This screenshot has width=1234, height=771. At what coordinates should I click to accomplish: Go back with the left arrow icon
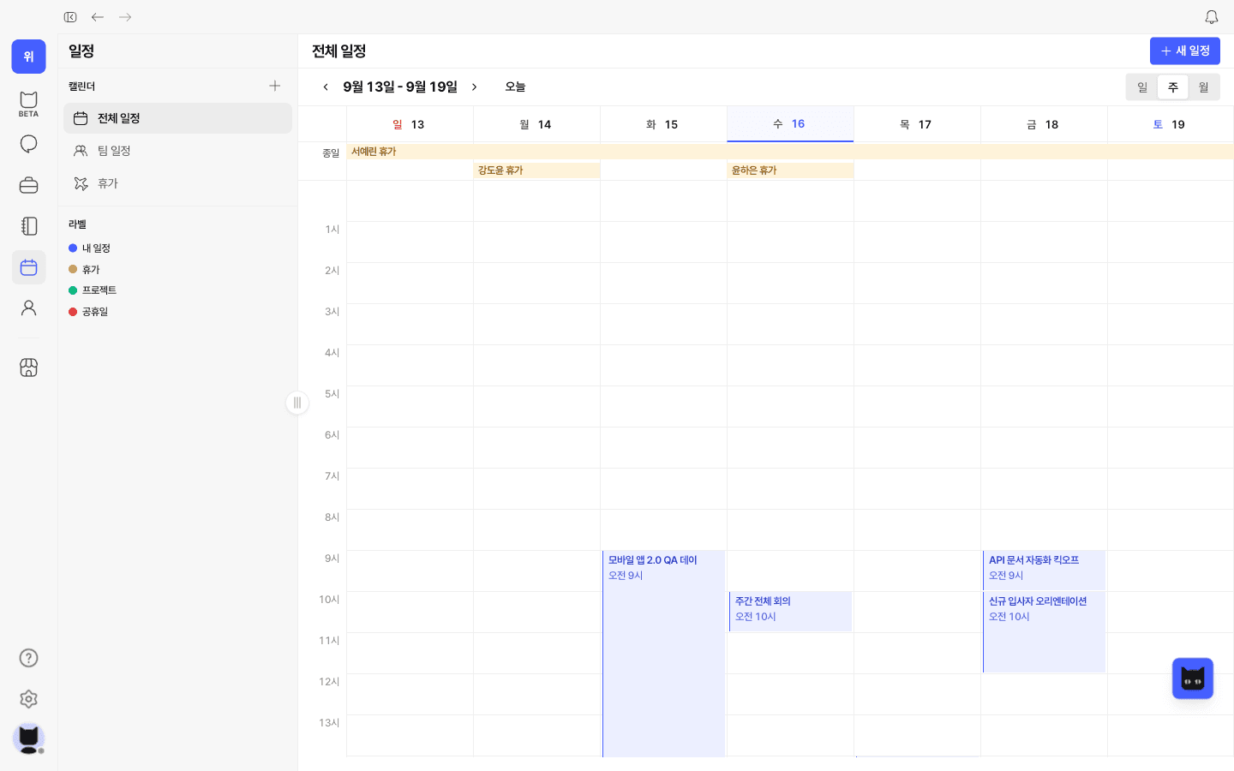click(98, 17)
